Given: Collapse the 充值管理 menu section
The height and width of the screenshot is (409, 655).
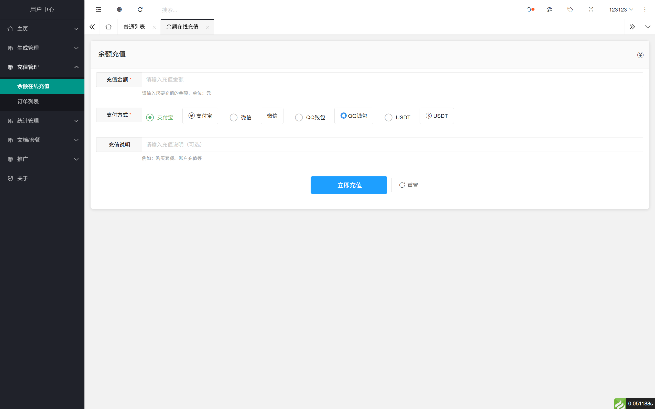Looking at the screenshot, I should [42, 67].
